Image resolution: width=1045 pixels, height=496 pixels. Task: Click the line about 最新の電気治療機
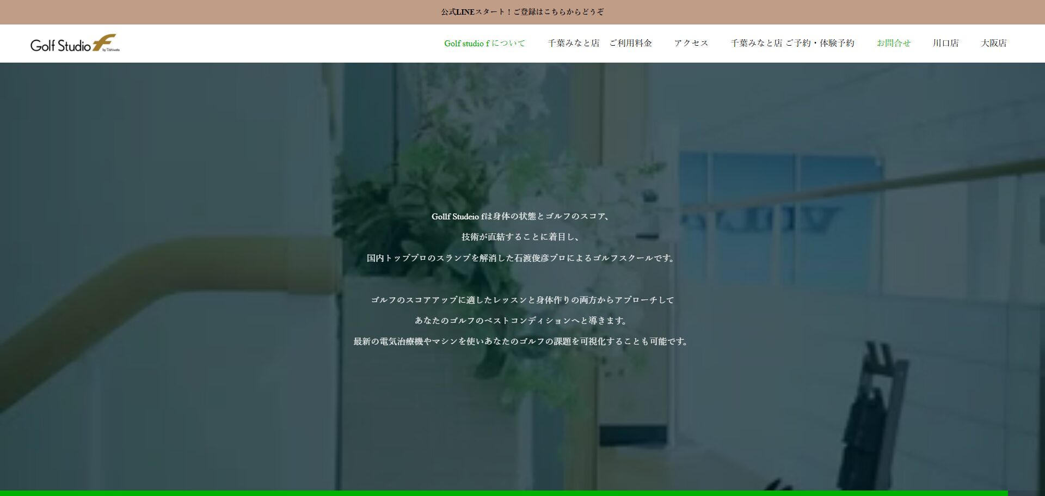click(x=521, y=341)
